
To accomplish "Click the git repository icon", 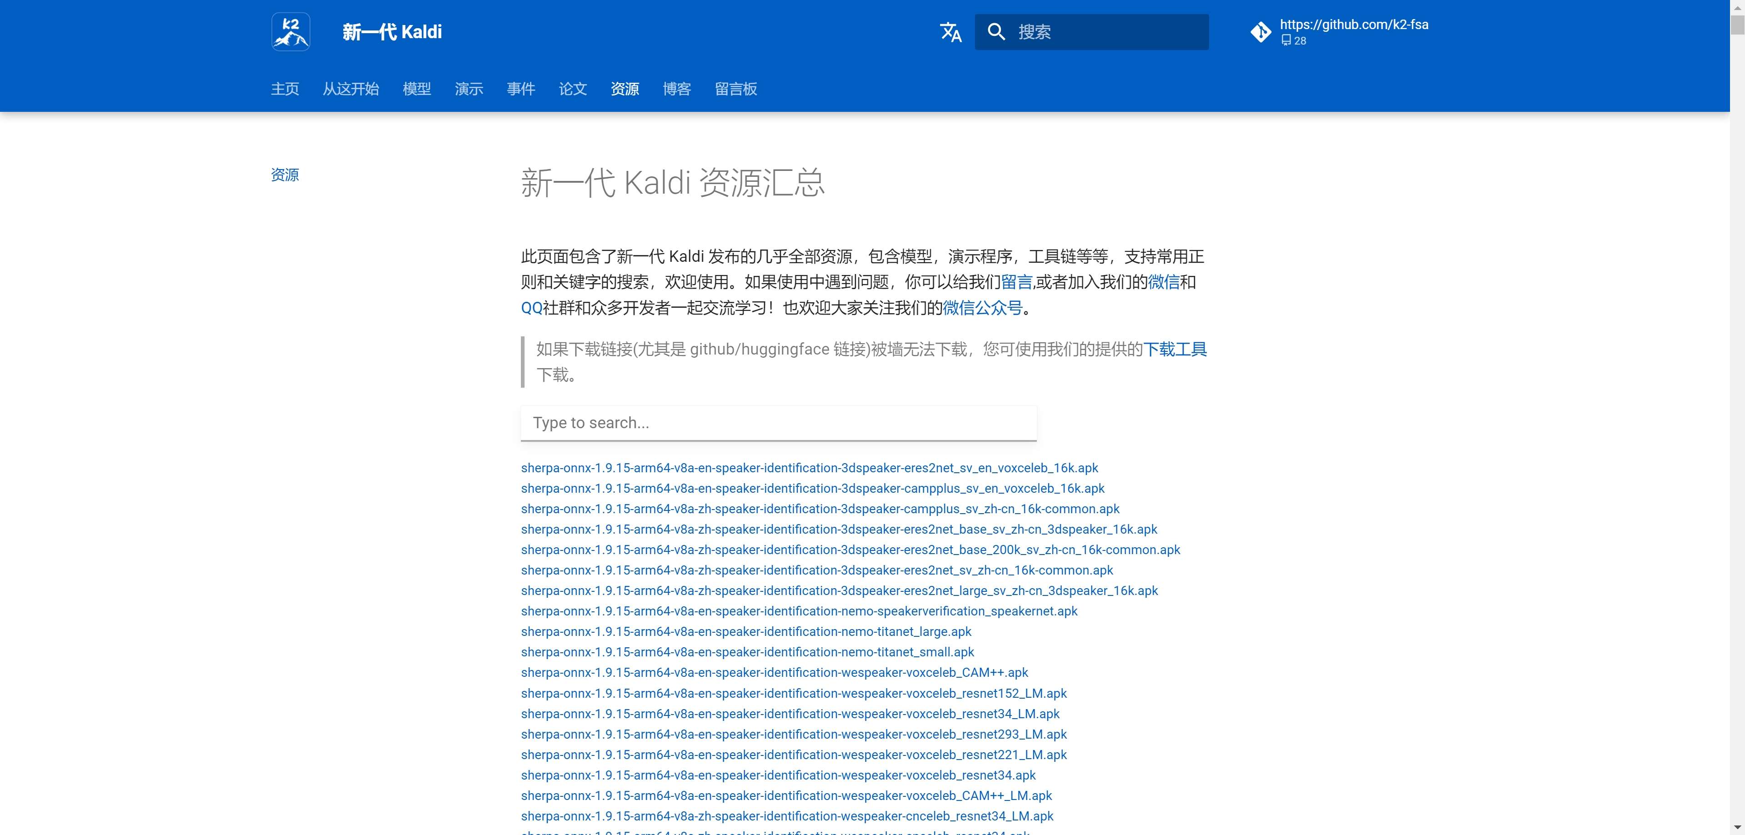I will pos(1260,32).
